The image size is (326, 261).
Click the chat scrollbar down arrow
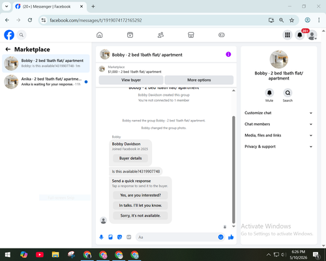tap(233, 226)
